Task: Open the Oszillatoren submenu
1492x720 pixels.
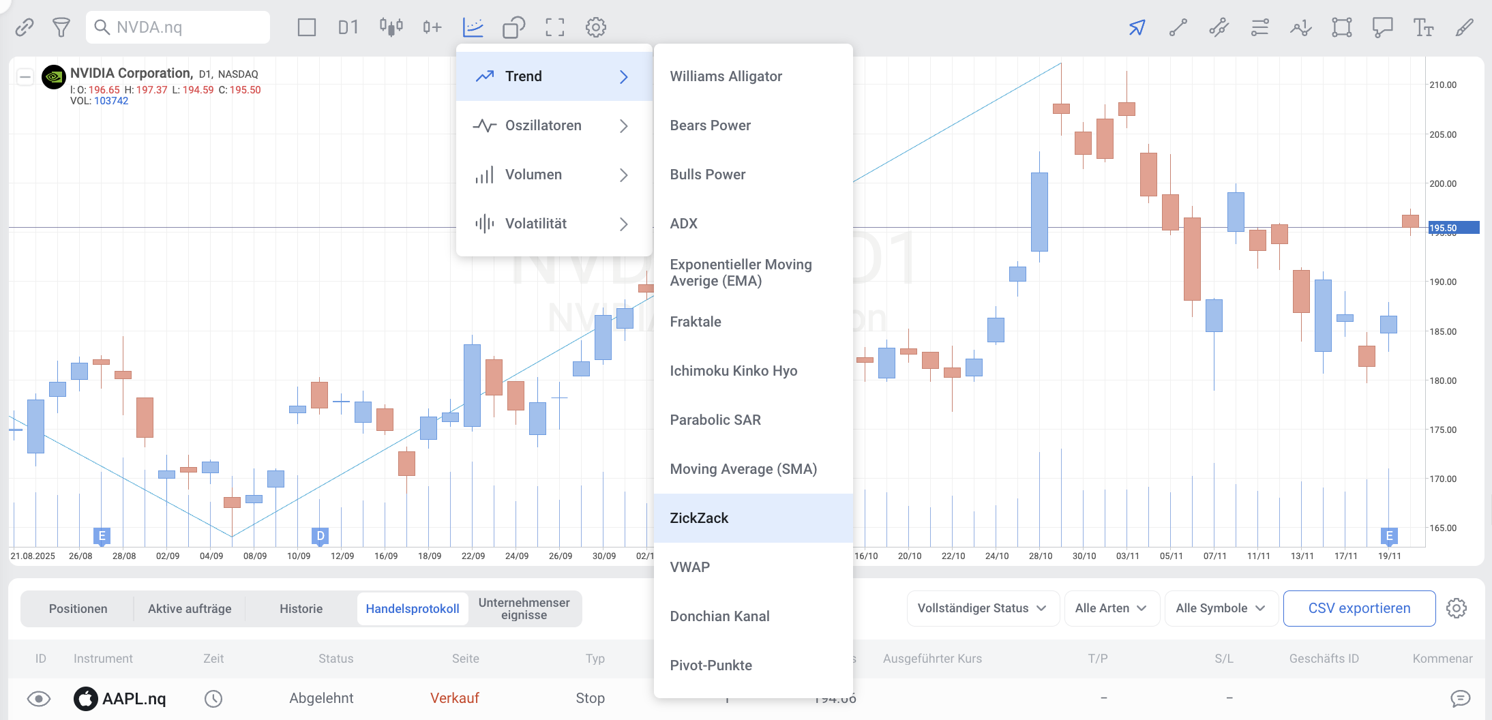Action: coord(554,125)
